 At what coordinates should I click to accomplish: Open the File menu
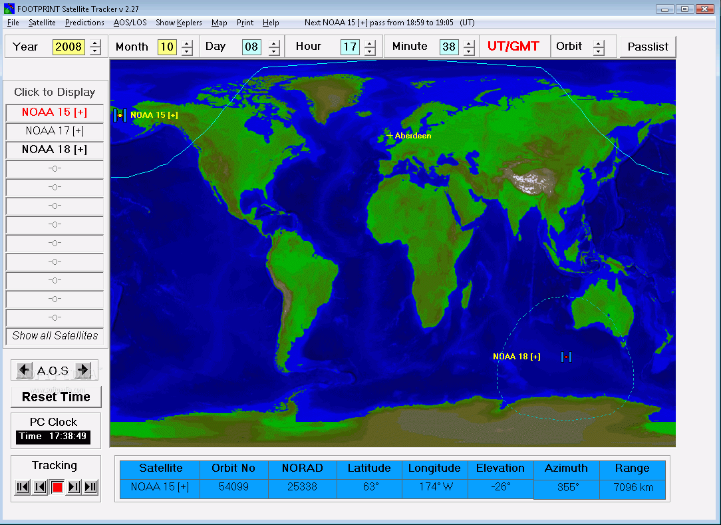(13, 23)
